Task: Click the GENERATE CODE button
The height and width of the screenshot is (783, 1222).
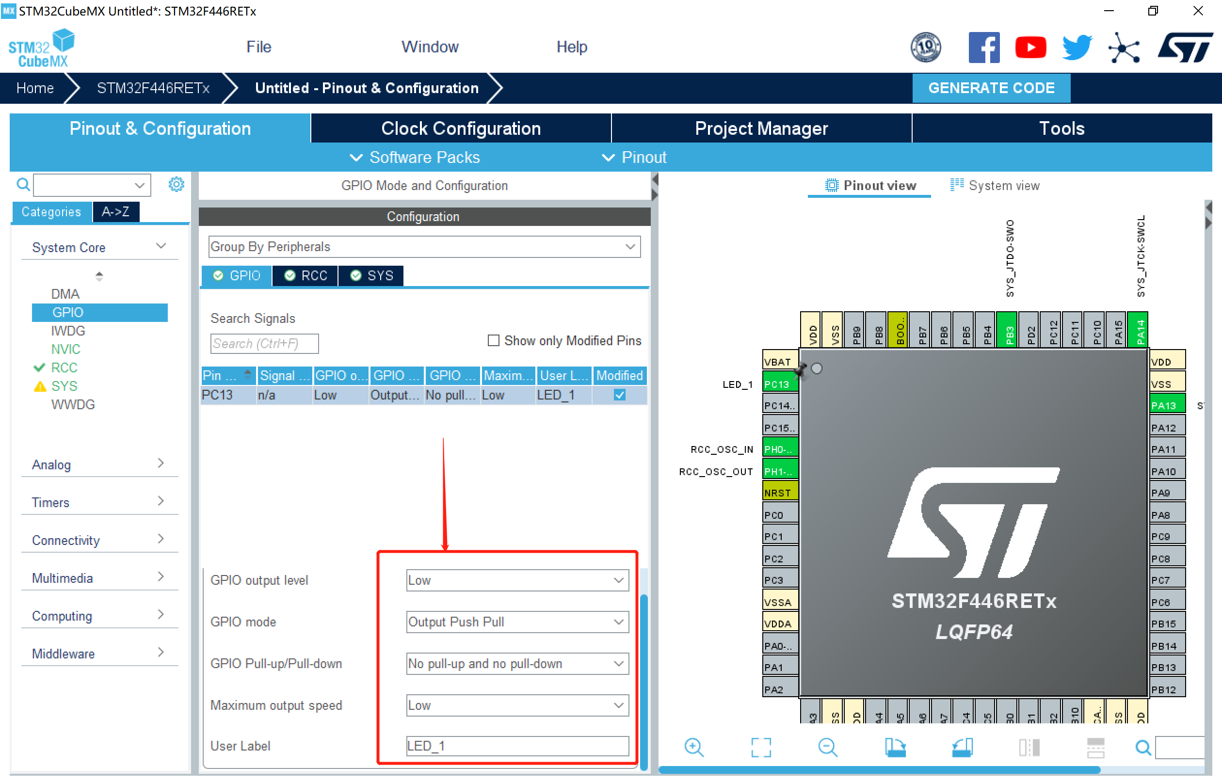Action: [x=991, y=88]
